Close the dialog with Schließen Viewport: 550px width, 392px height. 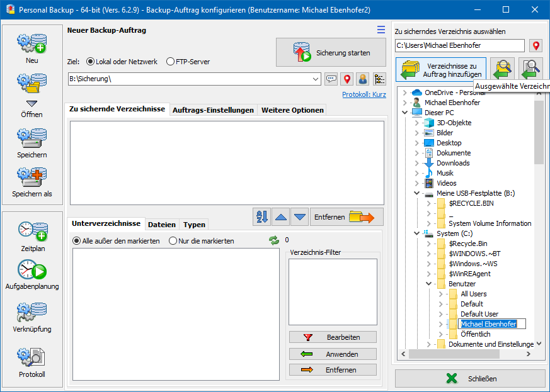pos(469,379)
